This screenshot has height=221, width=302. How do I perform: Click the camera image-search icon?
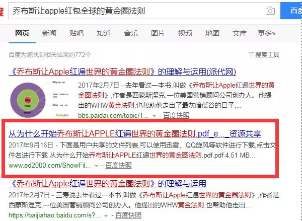[x=270, y=11]
